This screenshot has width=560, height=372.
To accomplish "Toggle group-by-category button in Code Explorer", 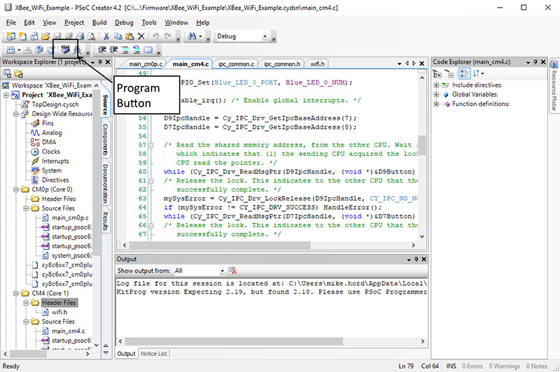I will pos(464,74).
